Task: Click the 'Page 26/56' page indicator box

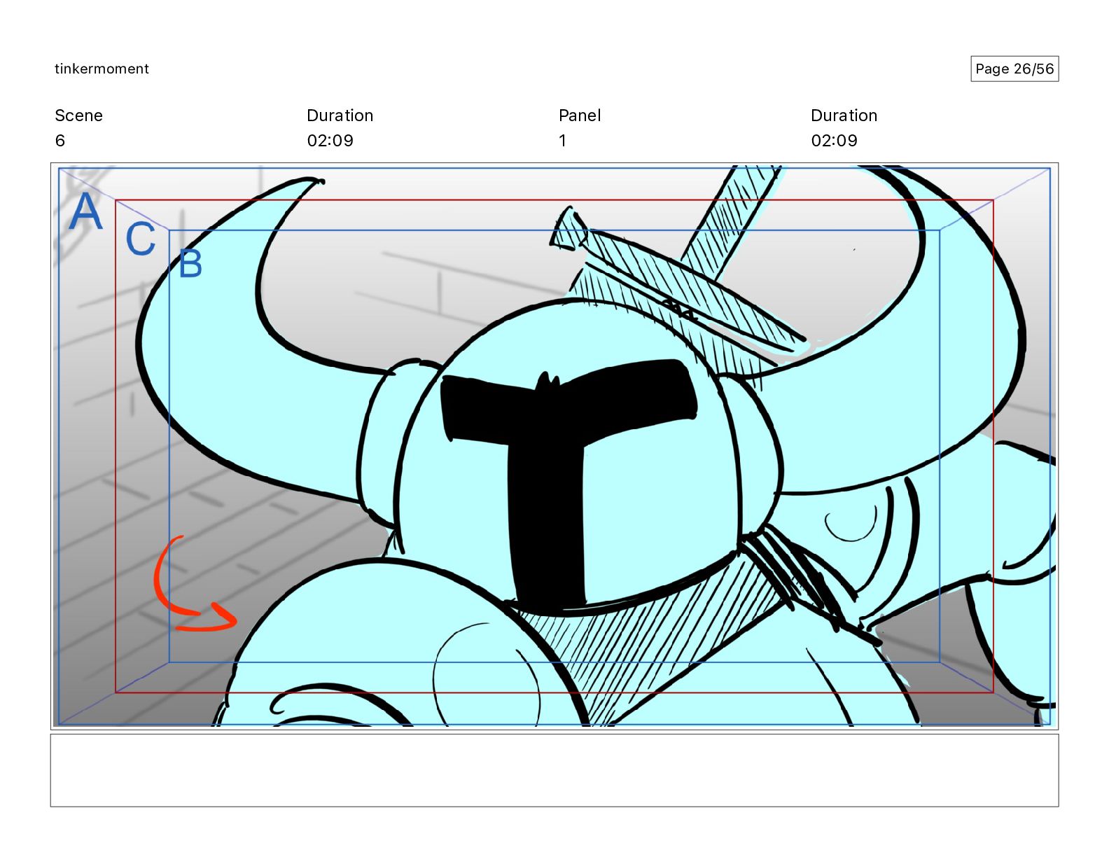Action: 1014,69
